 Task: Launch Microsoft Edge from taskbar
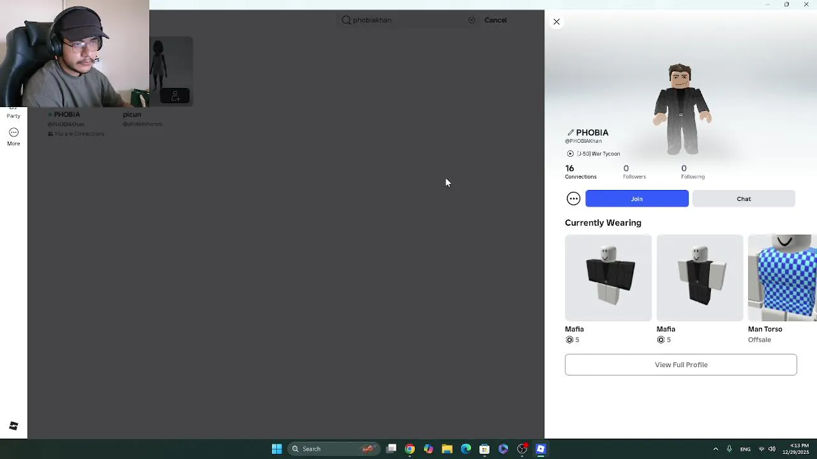466,449
